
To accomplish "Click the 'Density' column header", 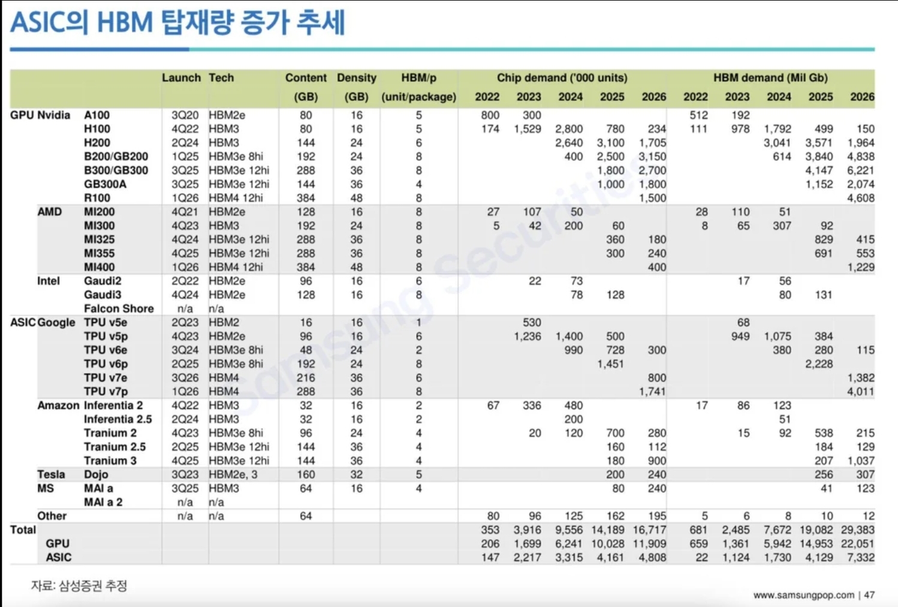I will (x=356, y=78).
